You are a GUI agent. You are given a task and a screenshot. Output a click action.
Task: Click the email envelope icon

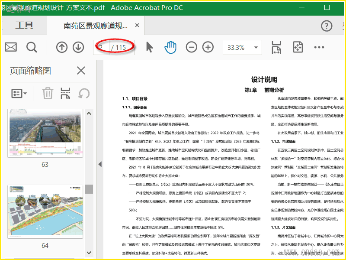[11, 47]
